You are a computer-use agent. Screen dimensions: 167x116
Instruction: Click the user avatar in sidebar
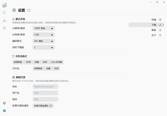click(4, 5)
